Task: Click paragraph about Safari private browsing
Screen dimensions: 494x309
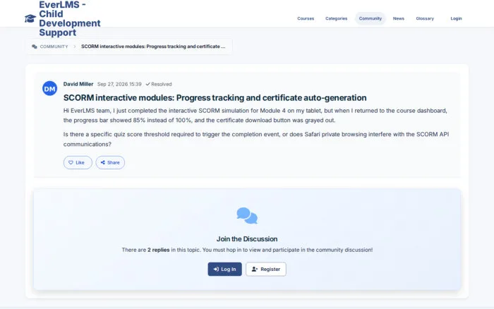Action: pyautogui.click(x=256, y=139)
